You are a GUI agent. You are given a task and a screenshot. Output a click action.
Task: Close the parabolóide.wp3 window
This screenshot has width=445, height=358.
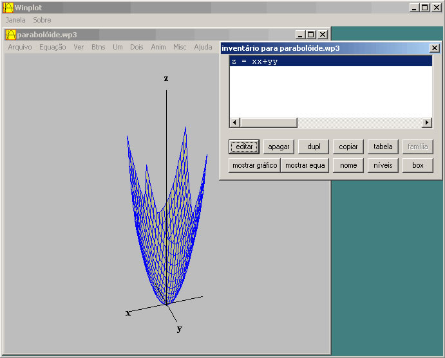tap(323, 35)
